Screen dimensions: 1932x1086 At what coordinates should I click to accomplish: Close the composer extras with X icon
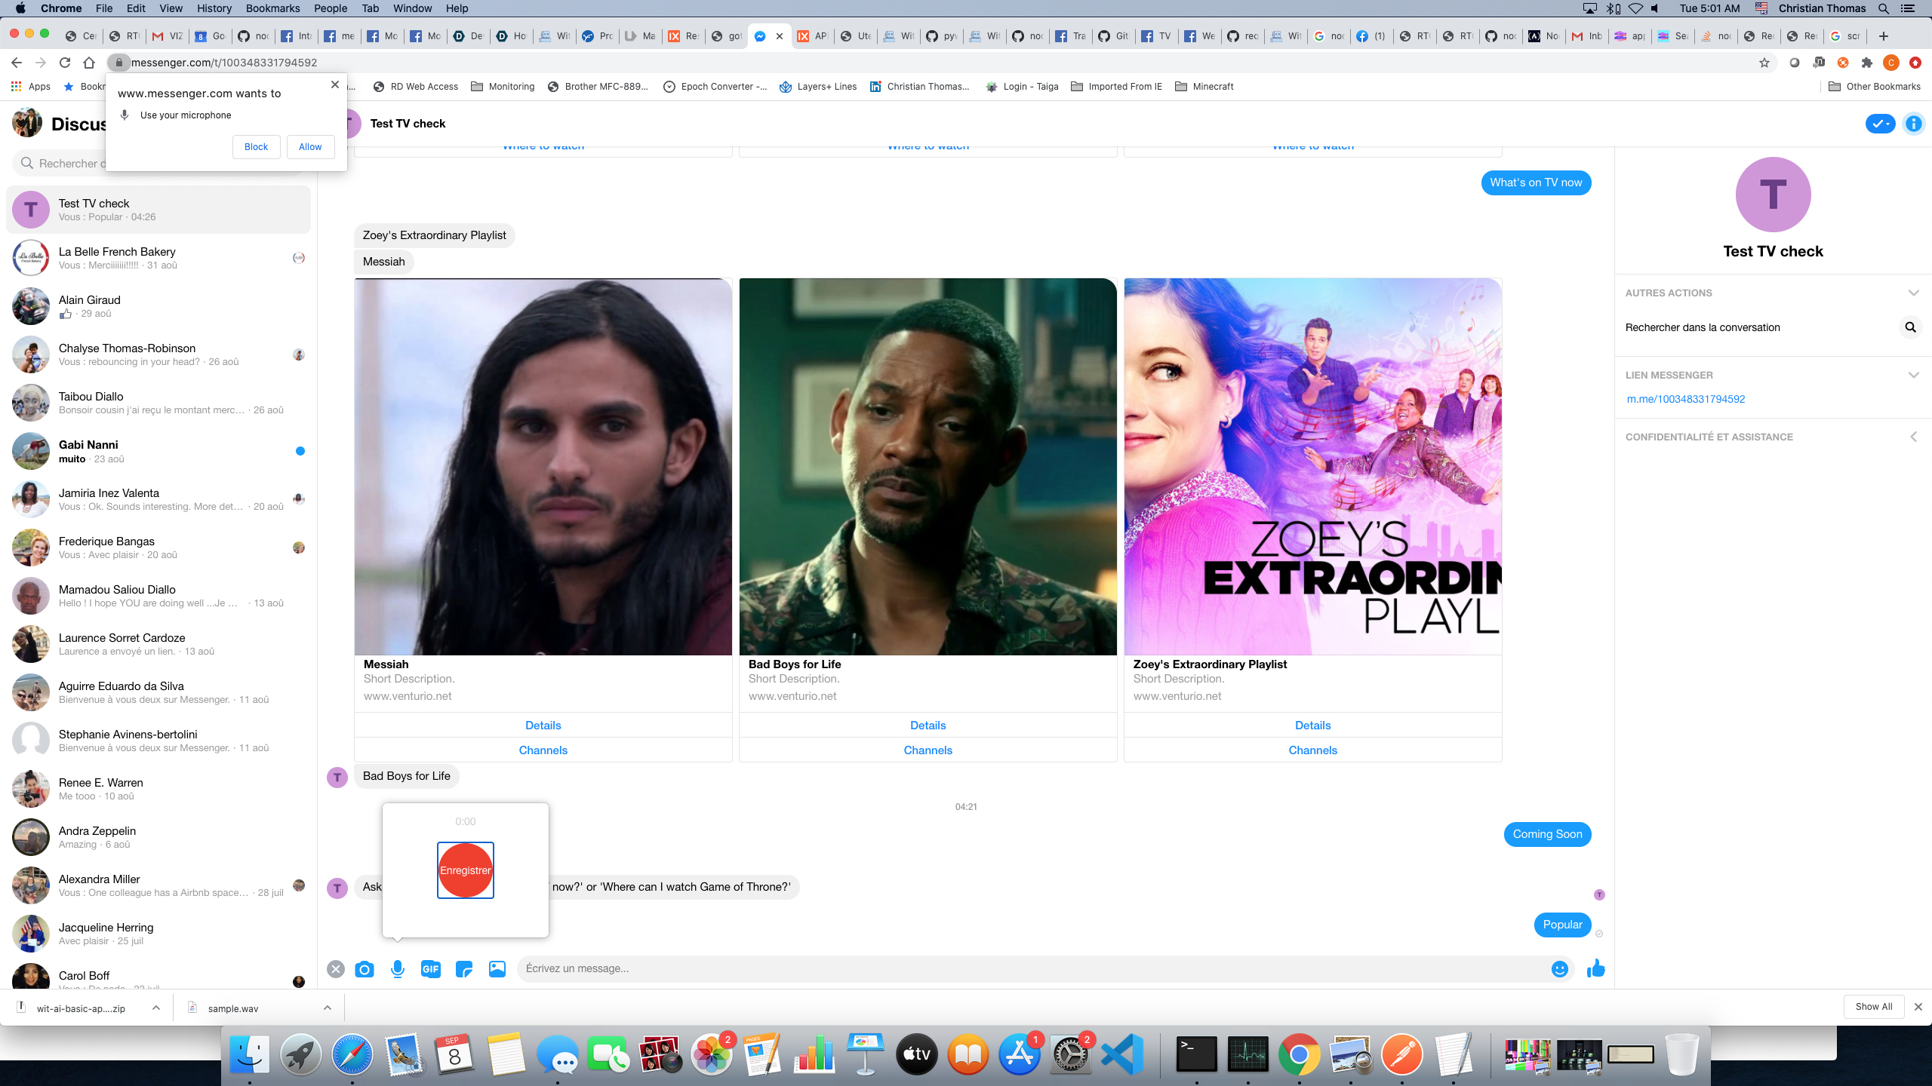(x=336, y=969)
